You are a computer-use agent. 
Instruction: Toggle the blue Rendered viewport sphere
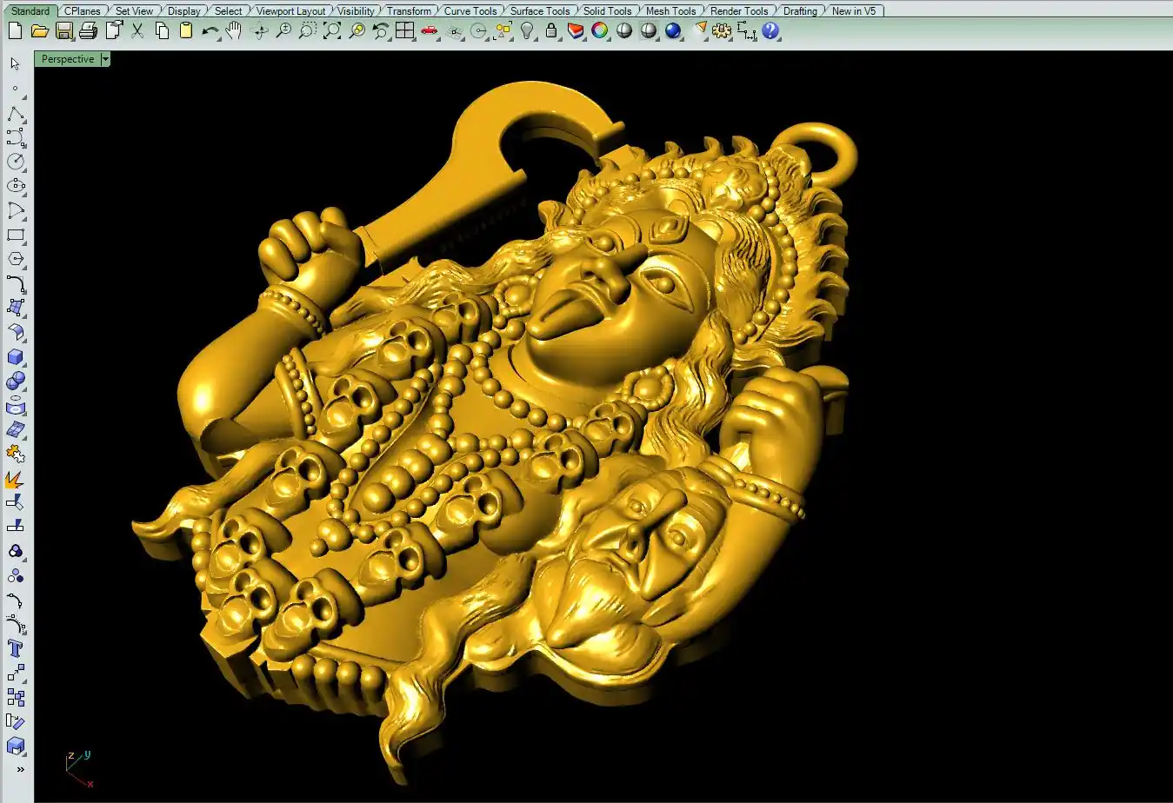click(673, 31)
